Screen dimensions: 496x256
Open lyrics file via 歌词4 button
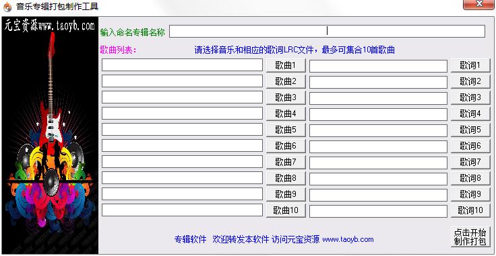coord(470,114)
